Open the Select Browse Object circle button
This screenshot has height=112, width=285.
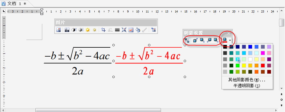coord(281,99)
